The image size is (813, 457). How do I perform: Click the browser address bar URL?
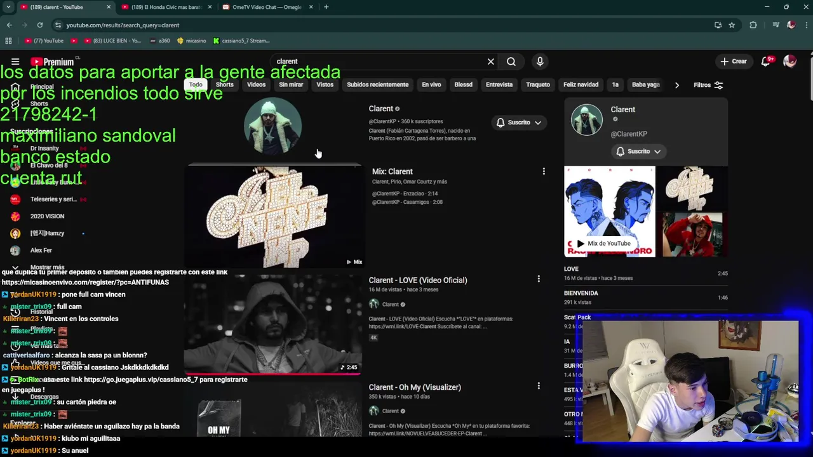pyautogui.click(x=123, y=25)
